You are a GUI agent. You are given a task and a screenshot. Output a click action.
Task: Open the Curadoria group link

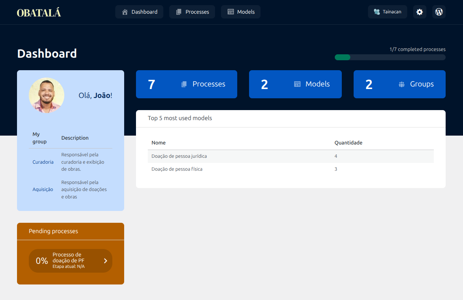[43, 162]
